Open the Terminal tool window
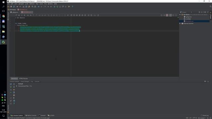Screen dimensions: 212x119 [42, 115]
